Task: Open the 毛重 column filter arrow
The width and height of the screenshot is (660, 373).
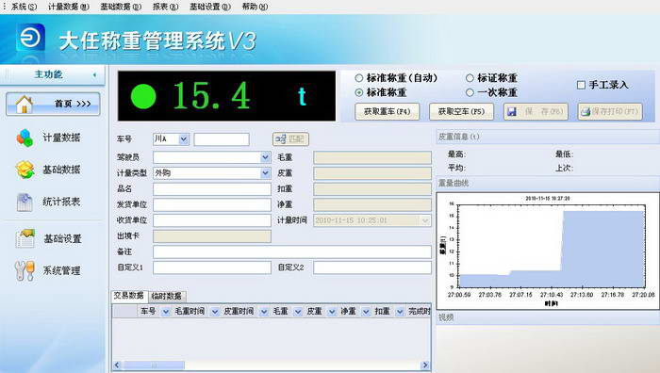Action: (298, 312)
